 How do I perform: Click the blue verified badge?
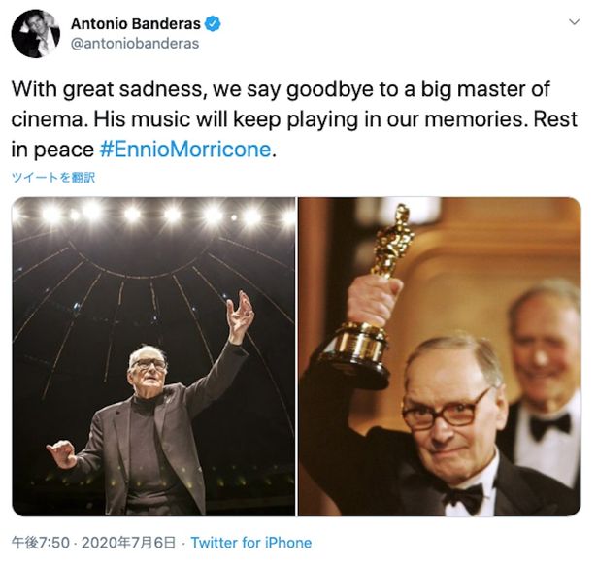(213, 23)
